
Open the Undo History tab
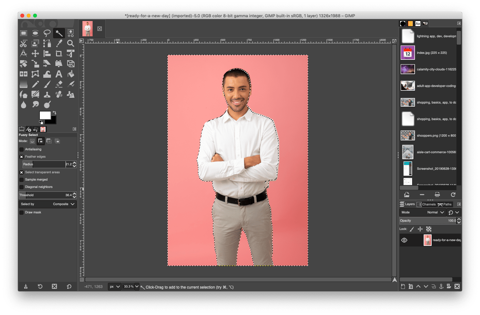[36, 129]
